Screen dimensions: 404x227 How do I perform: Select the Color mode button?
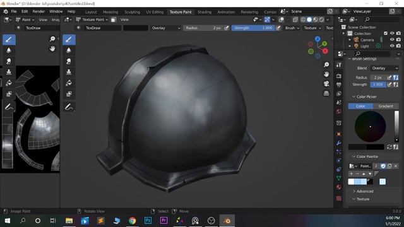[360, 106]
